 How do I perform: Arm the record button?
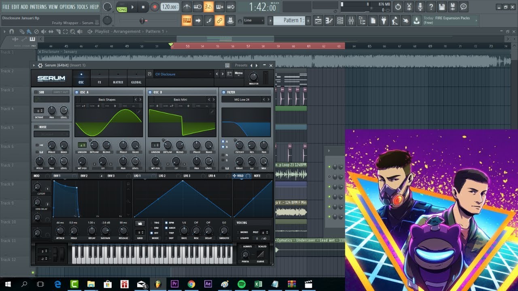155,7
